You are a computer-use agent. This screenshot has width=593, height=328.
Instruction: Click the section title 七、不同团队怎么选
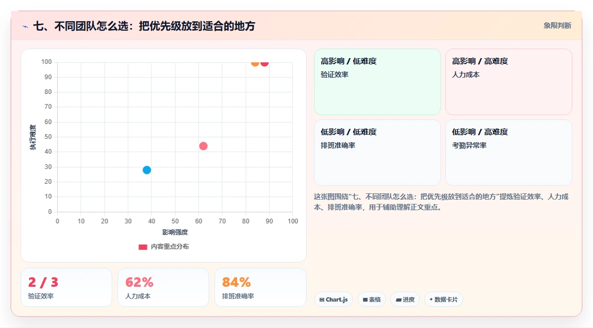pyautogui.click(x=144, y=26)
